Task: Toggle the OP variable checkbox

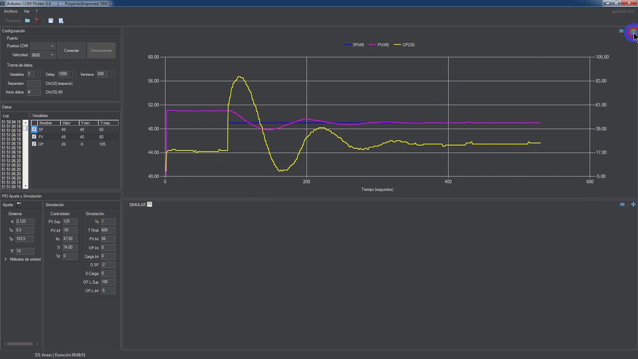Action: pyautogui.click(x=34, y=144)
